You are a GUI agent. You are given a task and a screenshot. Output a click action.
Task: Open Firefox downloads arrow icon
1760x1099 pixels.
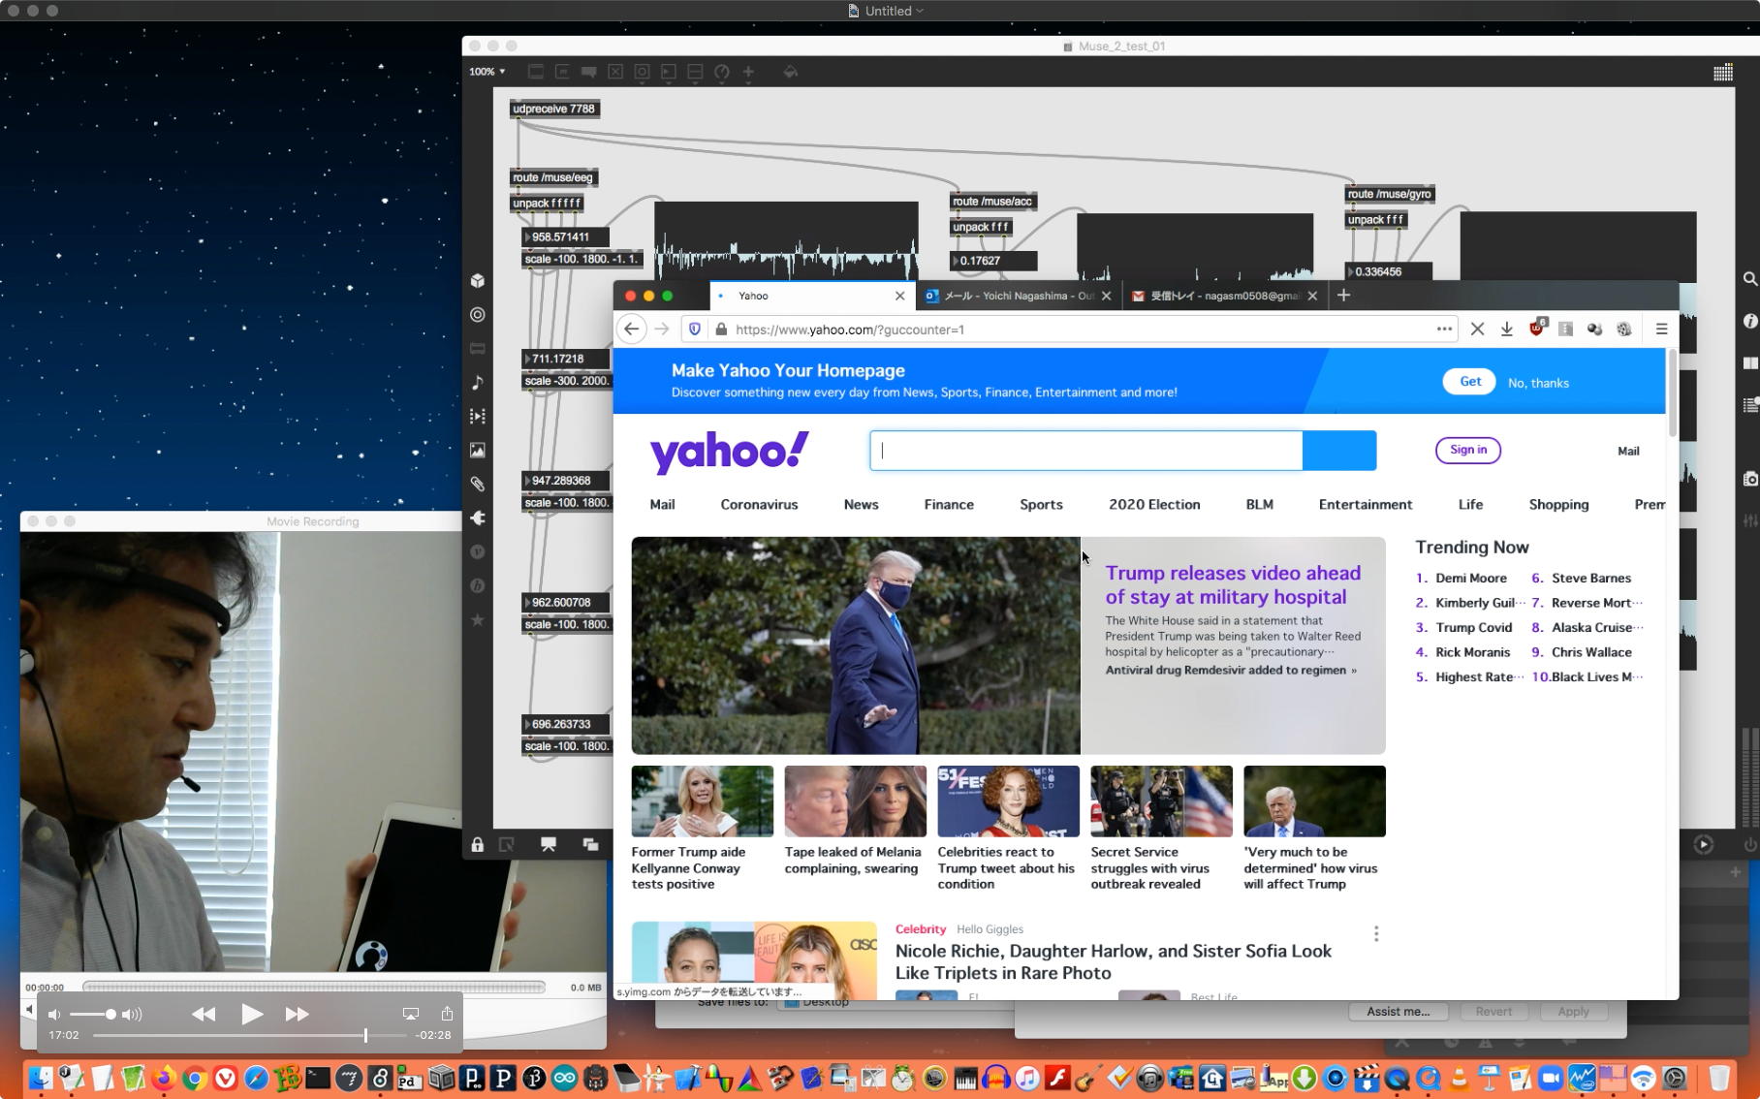[x=1506, y=330]
